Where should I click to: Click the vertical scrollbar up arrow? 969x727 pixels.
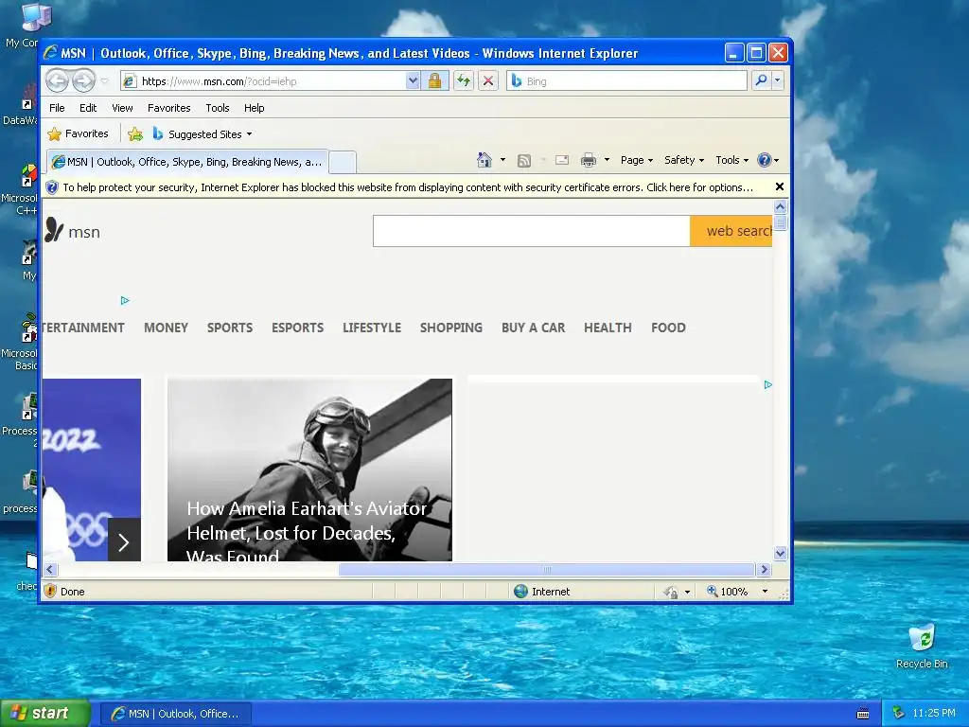(x=780, y=207)
